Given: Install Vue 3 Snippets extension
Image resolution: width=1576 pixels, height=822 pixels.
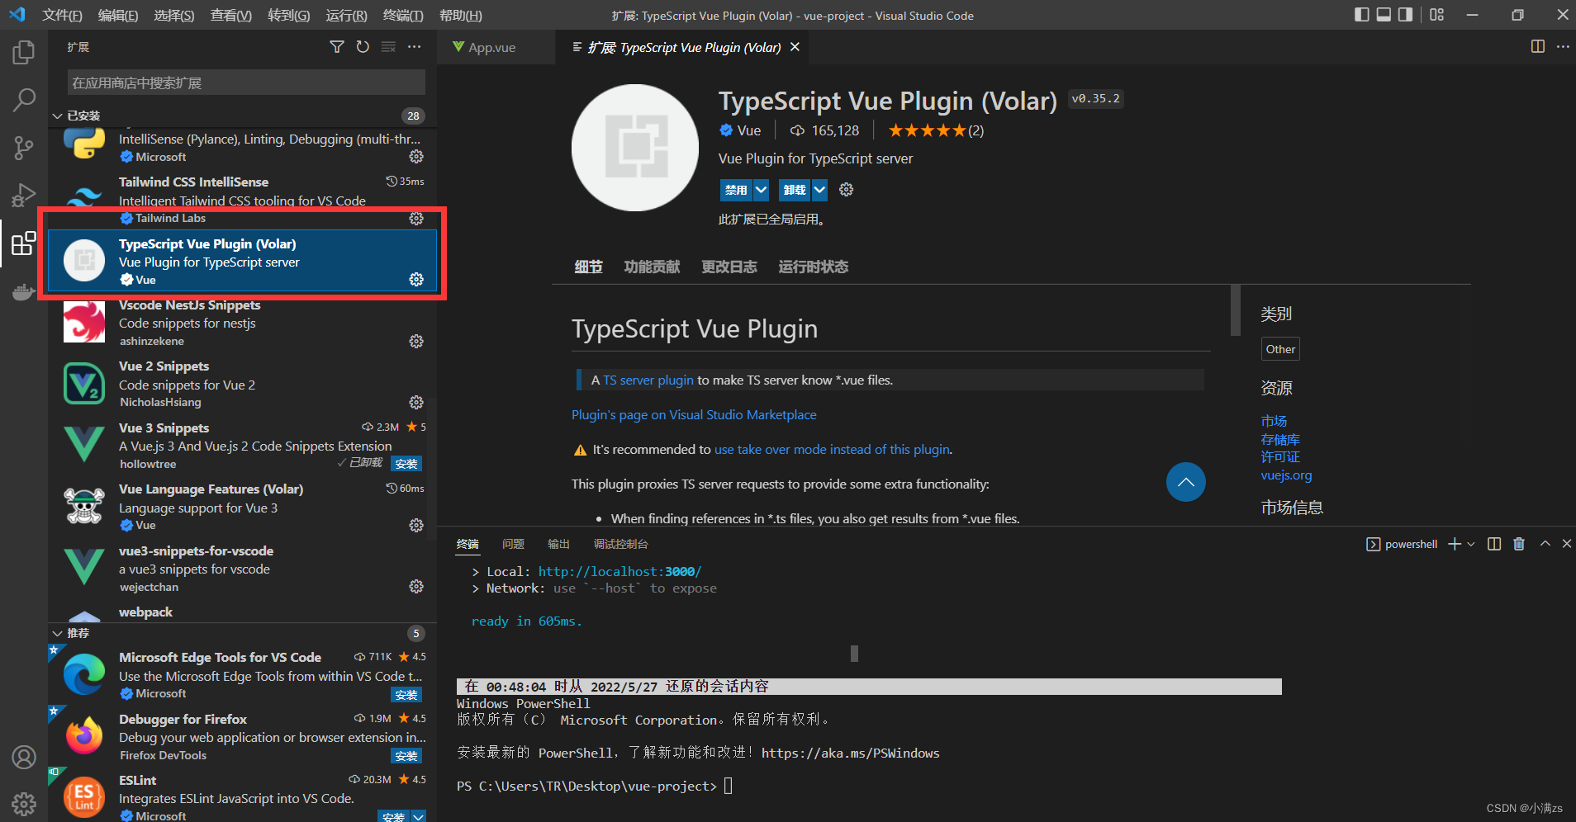Looking at the screenshot, I should pyautogui.click(x=406, y=464).
